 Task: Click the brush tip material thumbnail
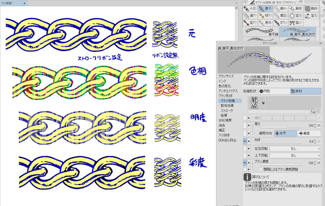(x=254, y=103)
